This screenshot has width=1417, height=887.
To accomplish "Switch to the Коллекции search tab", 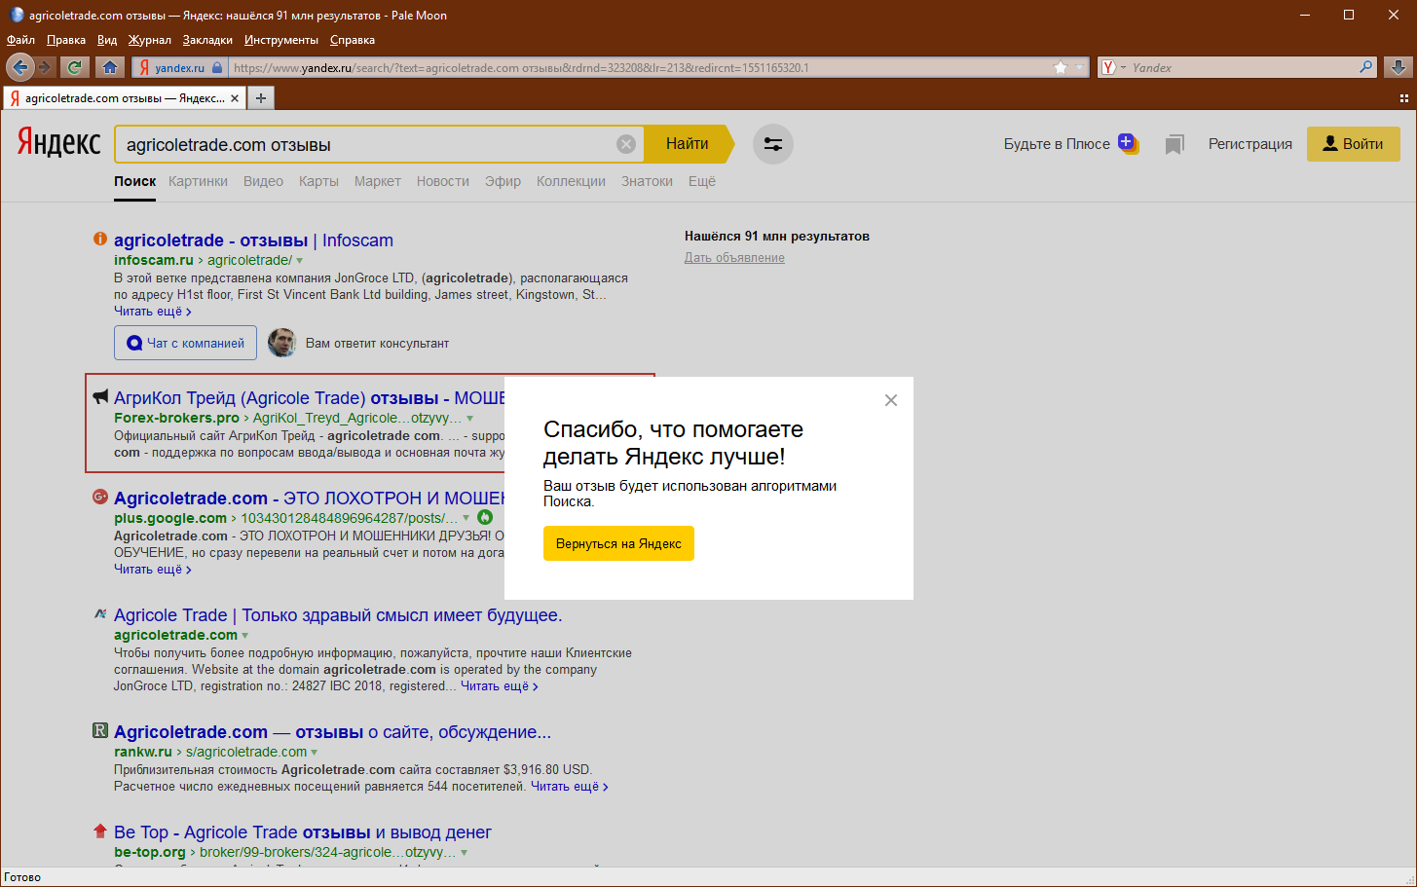I will click(571, 181).
